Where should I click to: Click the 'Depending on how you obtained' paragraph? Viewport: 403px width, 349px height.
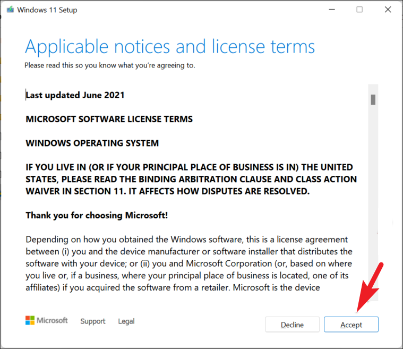[189, 263]
